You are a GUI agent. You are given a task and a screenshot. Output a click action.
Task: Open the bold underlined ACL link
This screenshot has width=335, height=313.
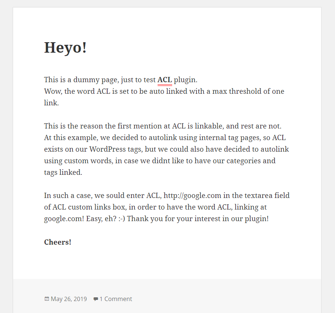[165, 80]
